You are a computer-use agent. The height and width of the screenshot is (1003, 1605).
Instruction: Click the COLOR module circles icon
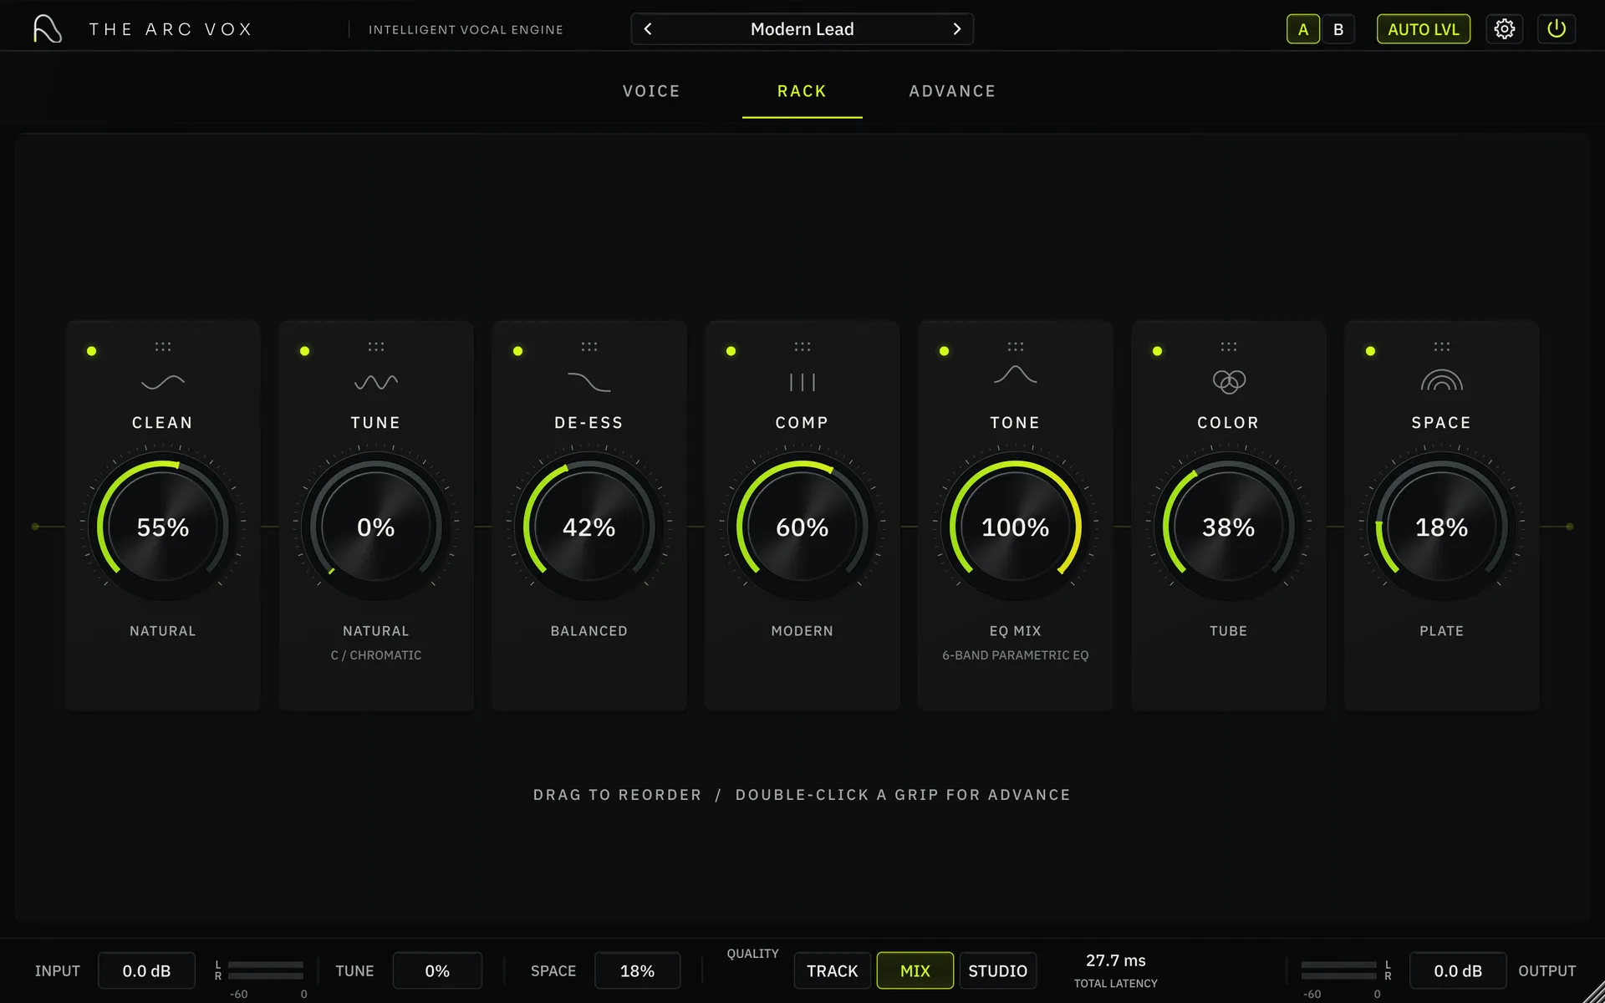pos(1229,382)
